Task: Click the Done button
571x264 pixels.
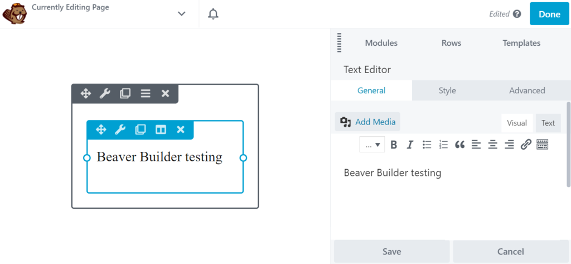Action: tap(549, 14)
